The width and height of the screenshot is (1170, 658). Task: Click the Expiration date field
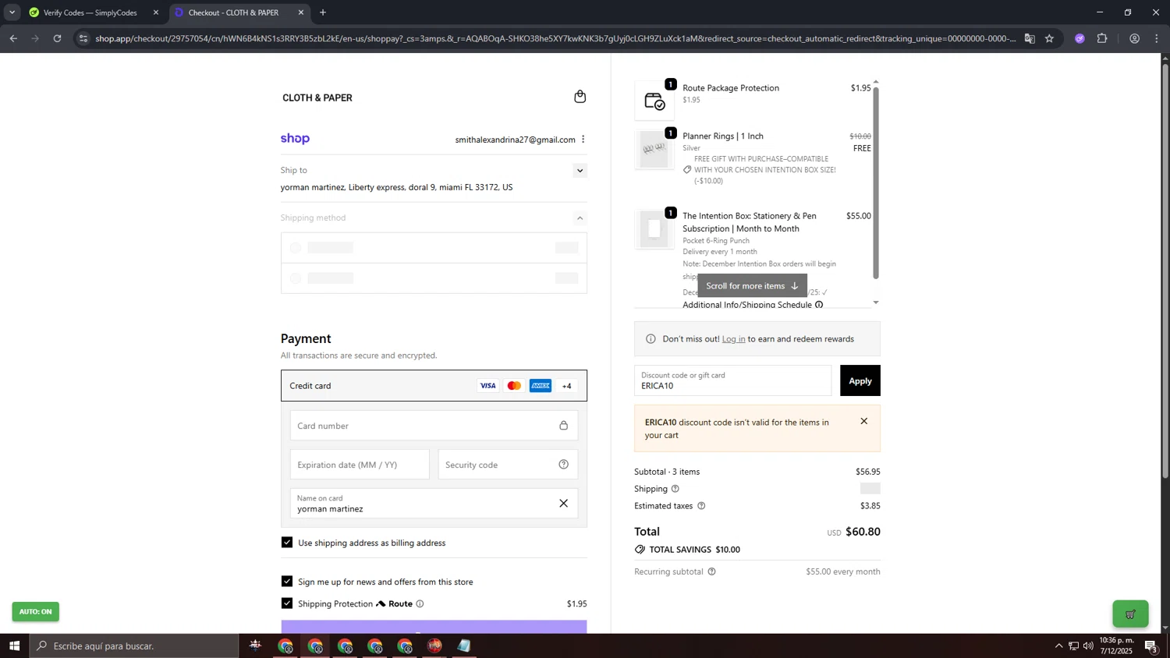click(360, 465)
